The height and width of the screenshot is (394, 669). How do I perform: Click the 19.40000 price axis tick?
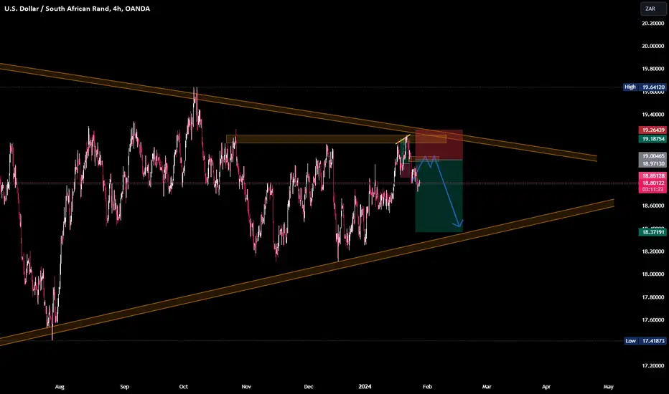[652, 115]
